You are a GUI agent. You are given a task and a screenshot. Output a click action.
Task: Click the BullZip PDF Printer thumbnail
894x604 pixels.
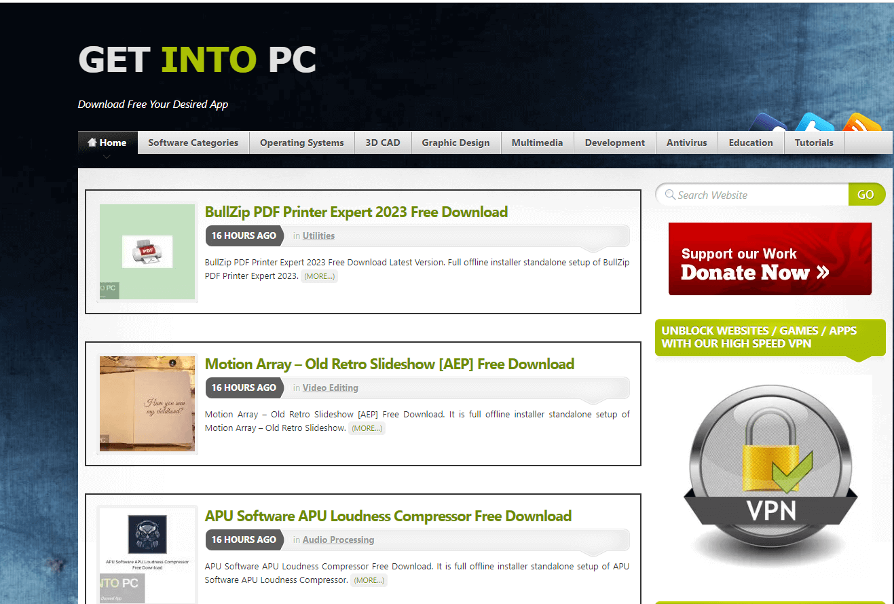[147, 252]
